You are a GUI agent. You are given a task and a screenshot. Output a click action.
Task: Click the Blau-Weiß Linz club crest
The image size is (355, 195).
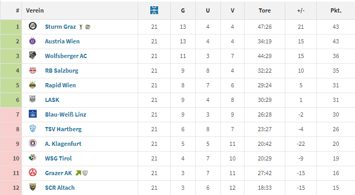[x=32, y=114]
